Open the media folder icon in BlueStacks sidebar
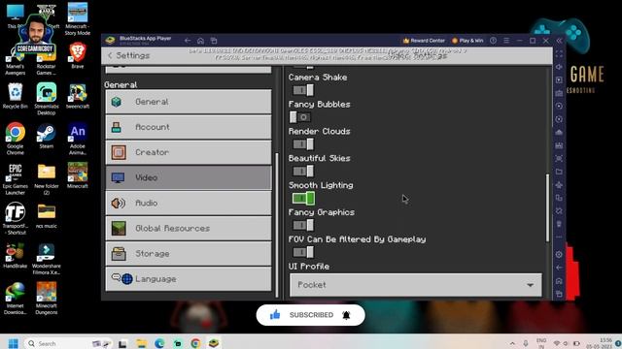 click(x=559, y=172)
